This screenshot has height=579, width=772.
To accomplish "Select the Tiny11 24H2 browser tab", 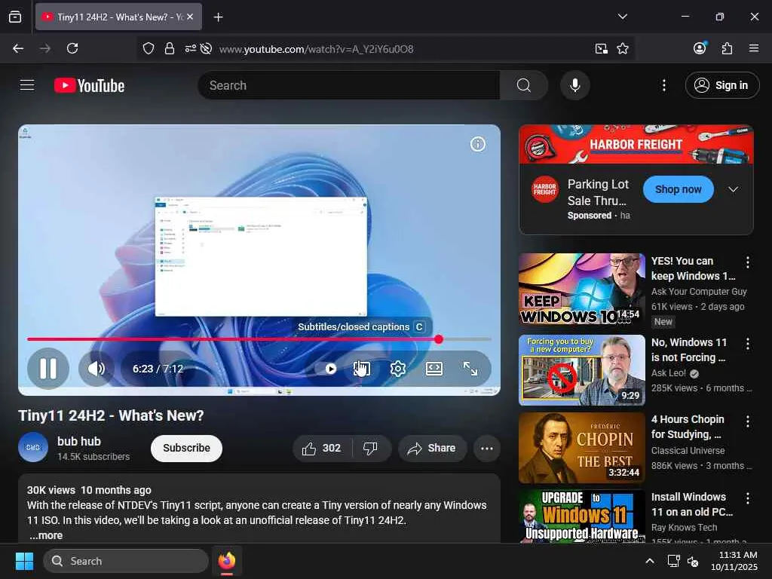I will coord(118,17).
